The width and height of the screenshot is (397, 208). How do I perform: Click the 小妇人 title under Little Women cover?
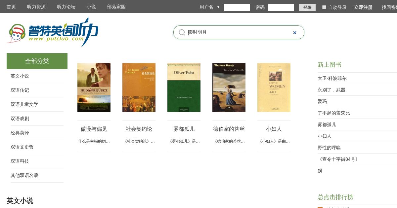coord(274,129)
